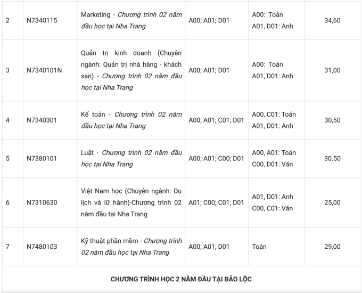Select the Kỹ thuật phần mềm program name
This screenshot has width=362, height=293.
point(130,247)
